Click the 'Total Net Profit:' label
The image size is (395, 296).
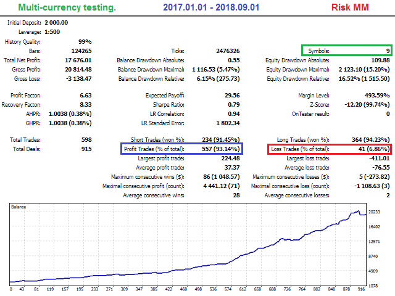coord(22,60)
